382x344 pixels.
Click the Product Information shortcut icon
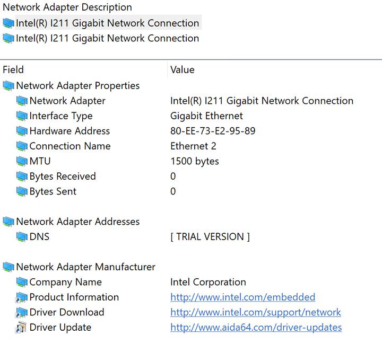point(22,297)
